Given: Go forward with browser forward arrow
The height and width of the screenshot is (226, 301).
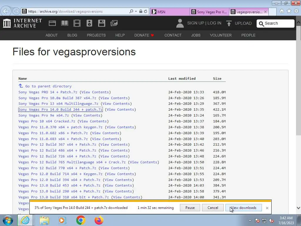Looking at the screenshot, I should click(16, 11).
